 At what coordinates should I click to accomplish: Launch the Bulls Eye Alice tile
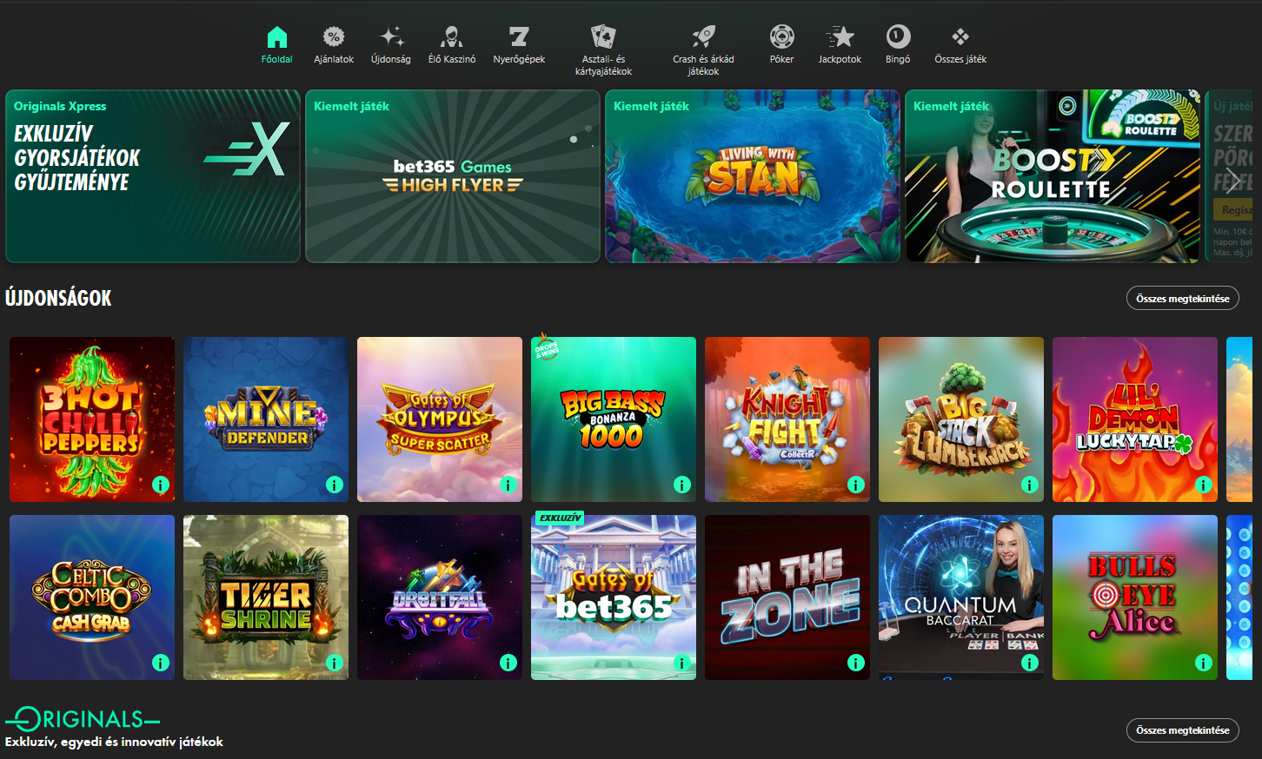1135,597
